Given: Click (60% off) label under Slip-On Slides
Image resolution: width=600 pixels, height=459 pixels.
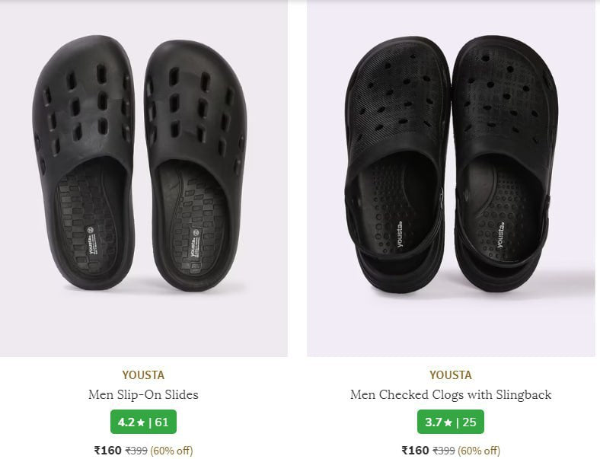Looking at the screenshot, I should (x=172, y=451).
